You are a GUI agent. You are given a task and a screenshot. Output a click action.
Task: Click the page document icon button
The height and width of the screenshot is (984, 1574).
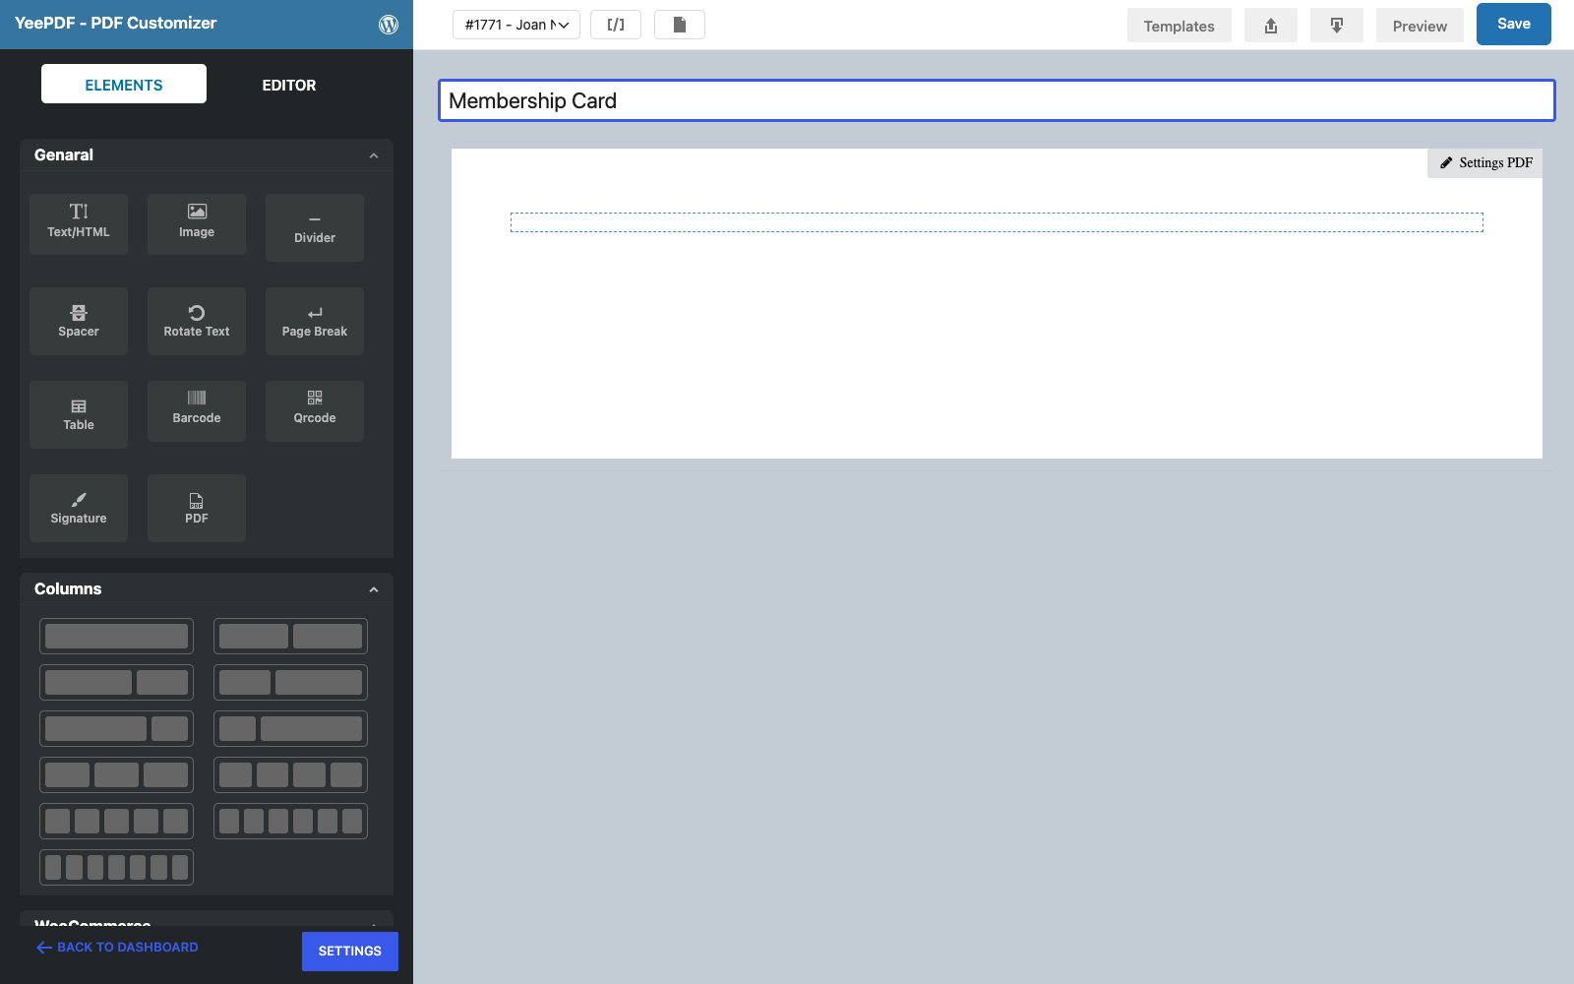[x=680, y=25]
